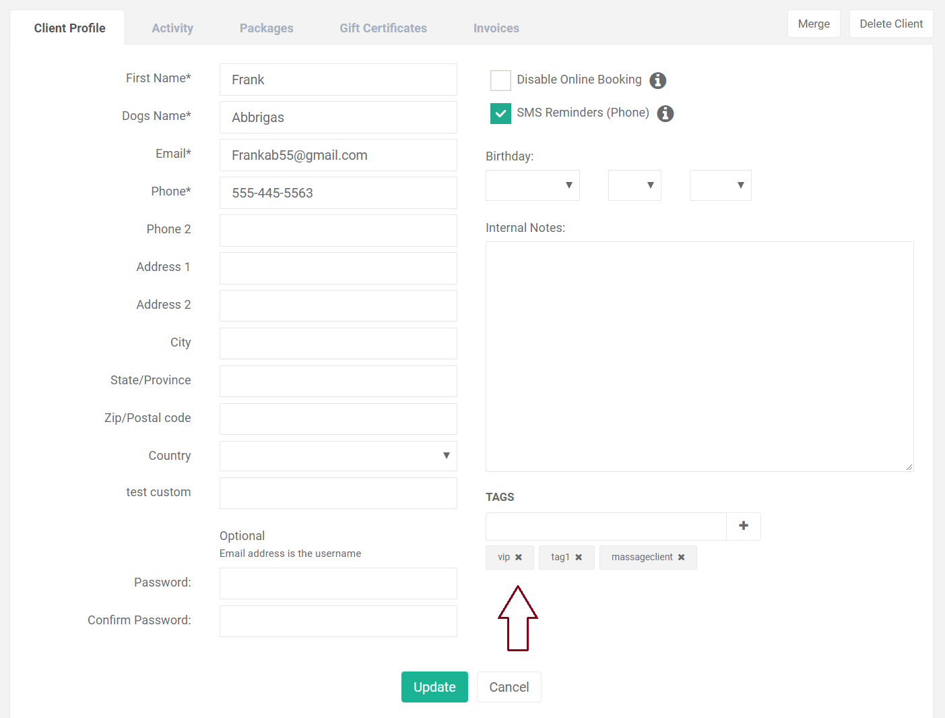Add tag using the plus icon
The width and height of the screenshot is (945, 718).
pos(744,526)
